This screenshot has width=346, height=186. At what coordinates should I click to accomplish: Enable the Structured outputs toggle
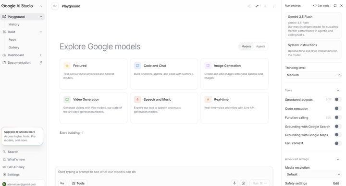pyautogui.click(x=338, y=100)
